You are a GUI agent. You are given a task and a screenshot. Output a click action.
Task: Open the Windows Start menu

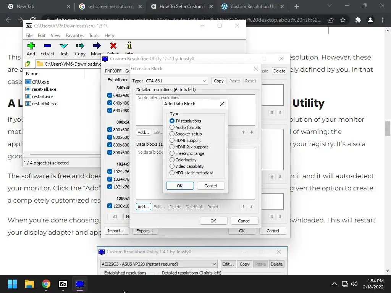point(12,284)
